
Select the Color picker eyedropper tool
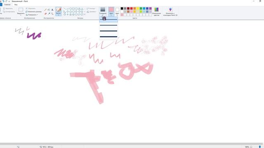tap(49, 14)
